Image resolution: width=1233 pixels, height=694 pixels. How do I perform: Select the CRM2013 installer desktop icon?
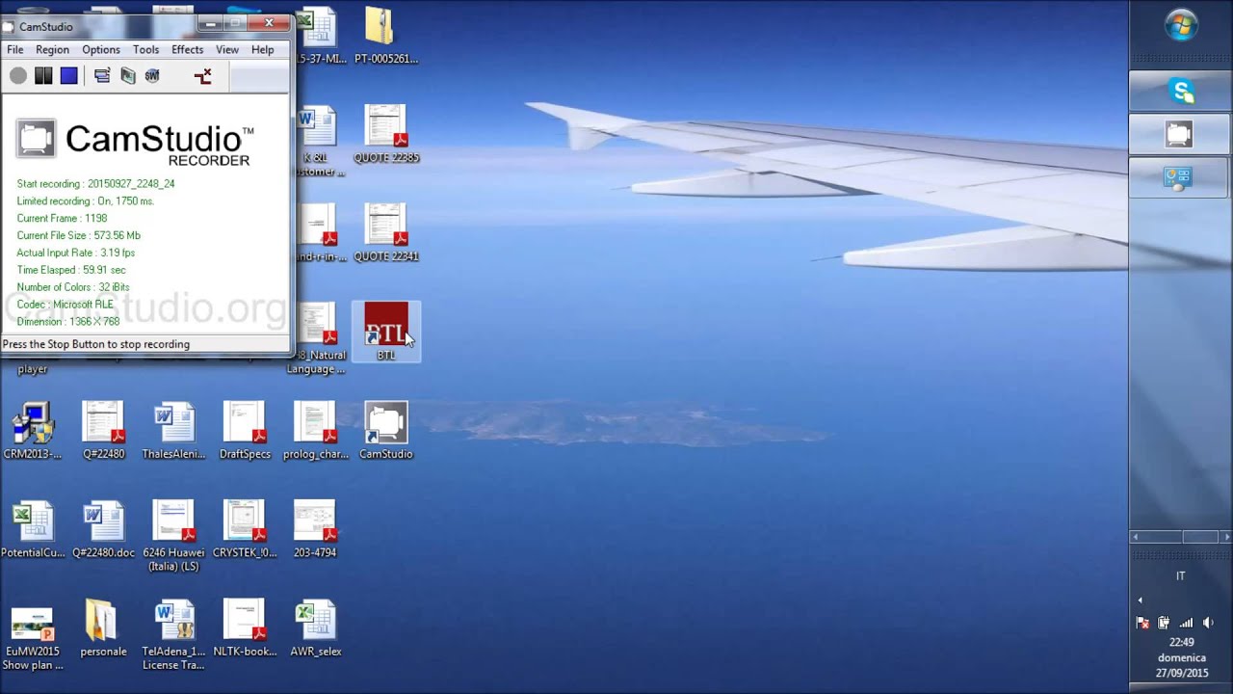[x=33, y=431]
